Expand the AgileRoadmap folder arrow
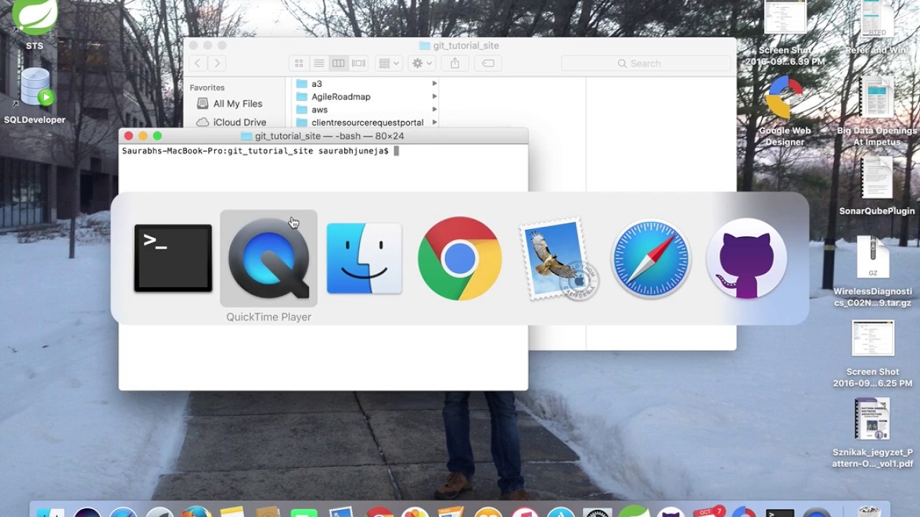The width and height of the screenshot is (920, 517). (x=434, y=96)
